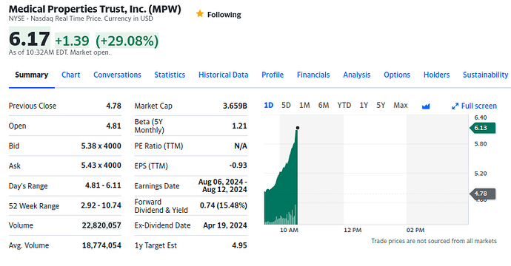Toggle the Following watchlist status
The width and height of the screenshot is (511, 266).
click(x=218, y=14)
